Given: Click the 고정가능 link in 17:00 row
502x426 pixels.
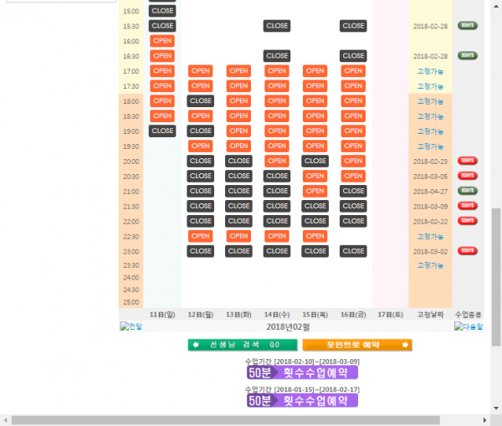Looking at the screenshot, I should pos(430,71).
